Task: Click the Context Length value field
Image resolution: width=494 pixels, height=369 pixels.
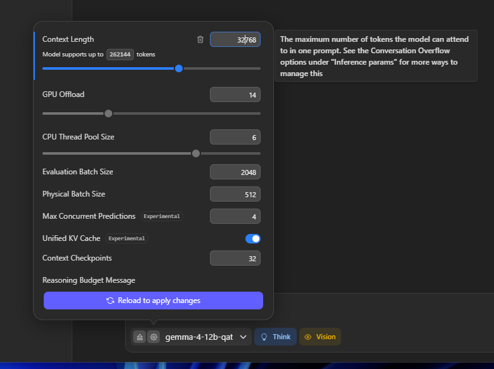Action: click(235, 39)
